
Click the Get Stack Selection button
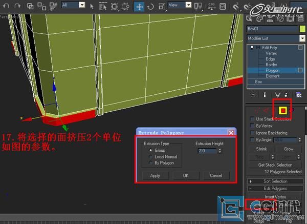pos(275,165)
